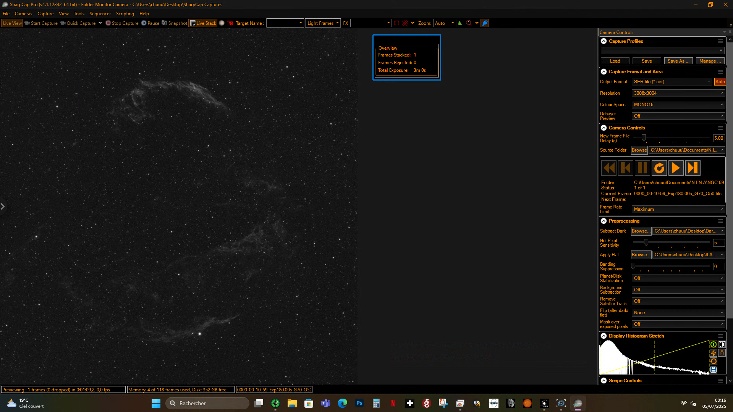Click the Windows search box in the taskbar
The height and width of the screenshot is (412, 733).
pos(207,403)
